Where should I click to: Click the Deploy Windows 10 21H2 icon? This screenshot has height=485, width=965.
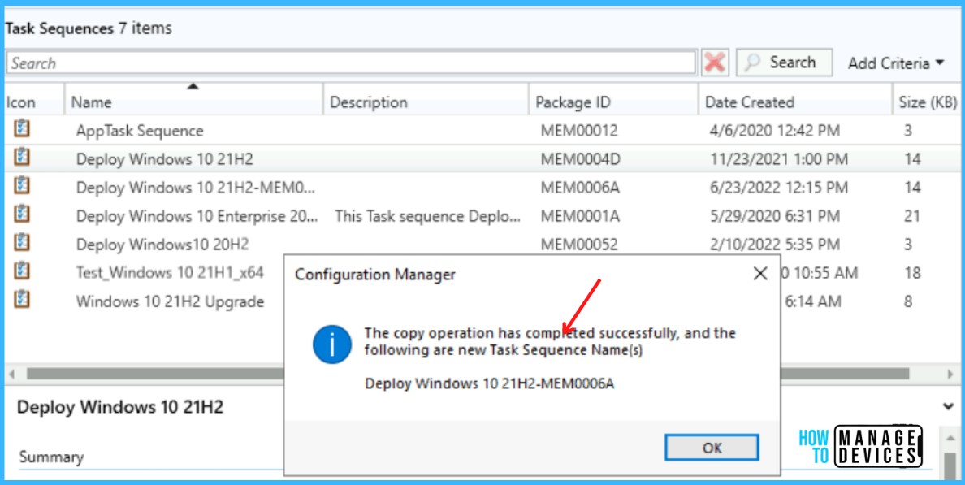point(22,157)
